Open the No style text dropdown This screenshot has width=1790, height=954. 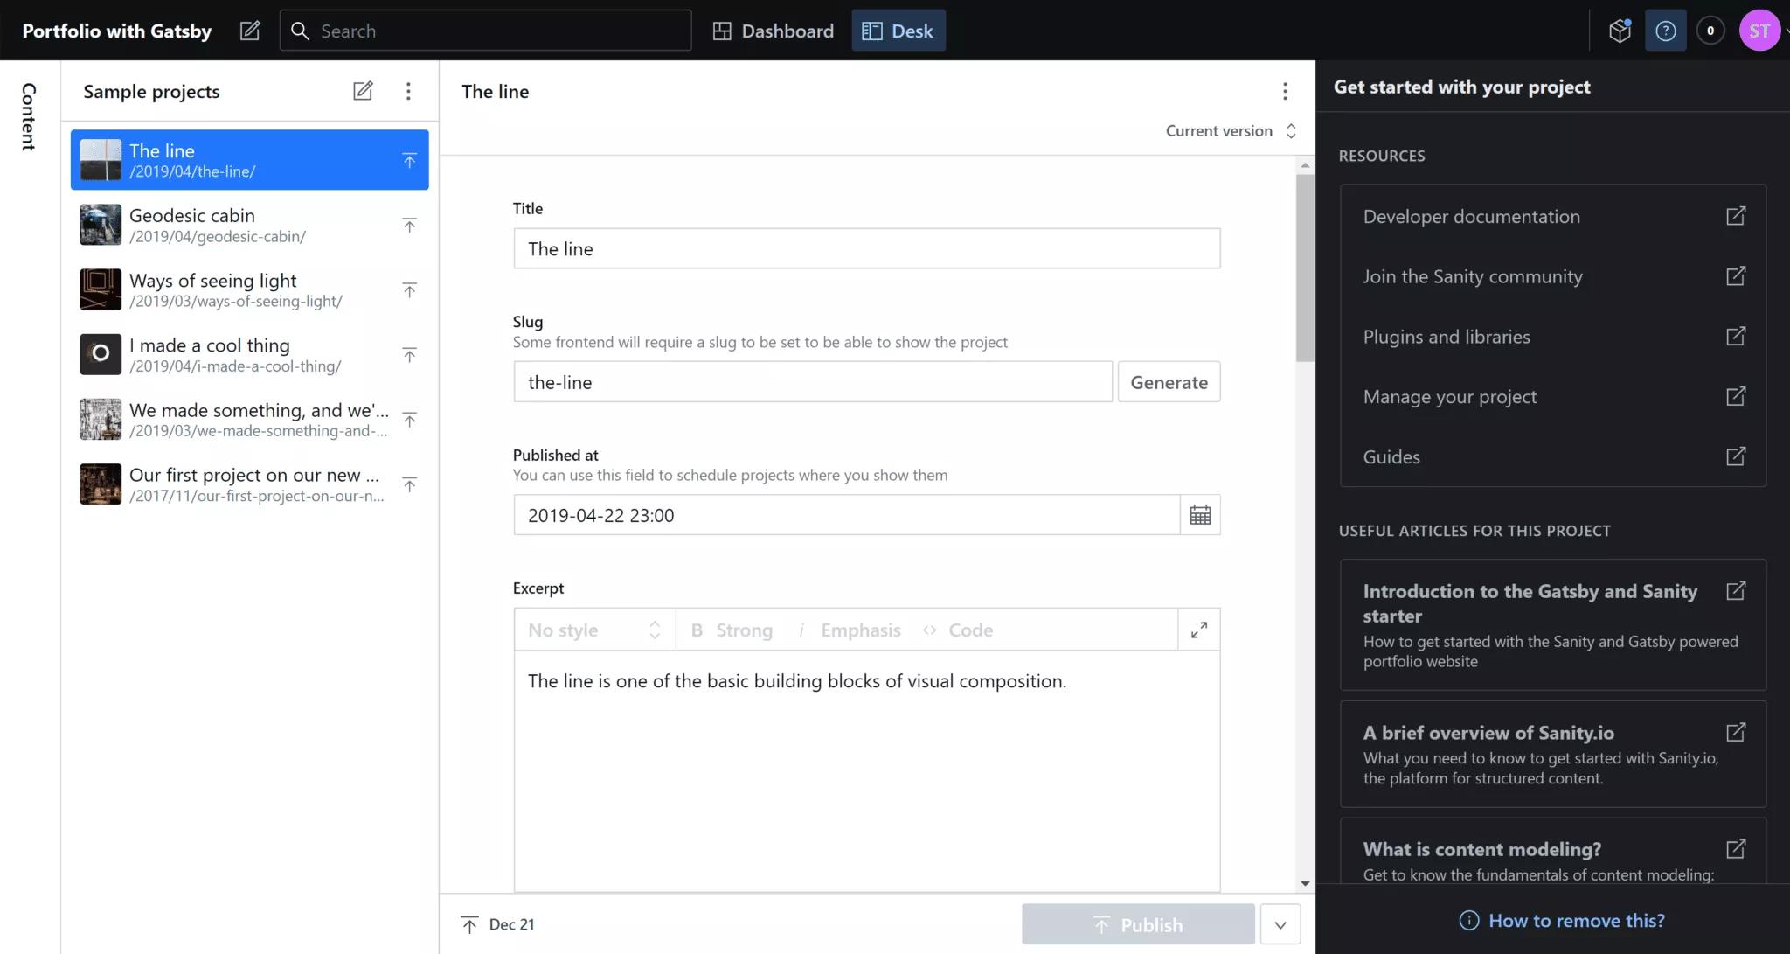click(594, 630)
